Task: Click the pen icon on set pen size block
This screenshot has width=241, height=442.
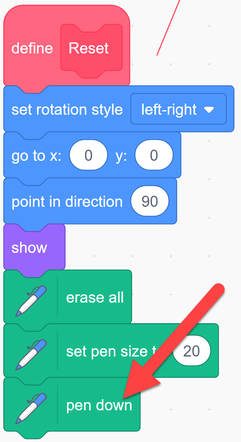Action: click(x=31, y=354)
